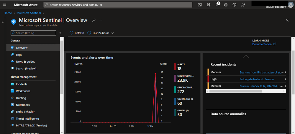Open Azure portal settings gear
This screenshot has width=295, height=134.
(x=226, y=5)
